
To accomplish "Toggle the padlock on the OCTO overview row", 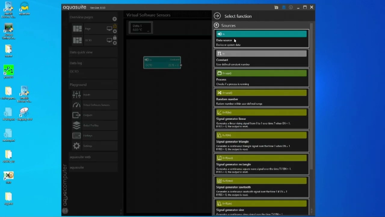I will coord(115,38).
